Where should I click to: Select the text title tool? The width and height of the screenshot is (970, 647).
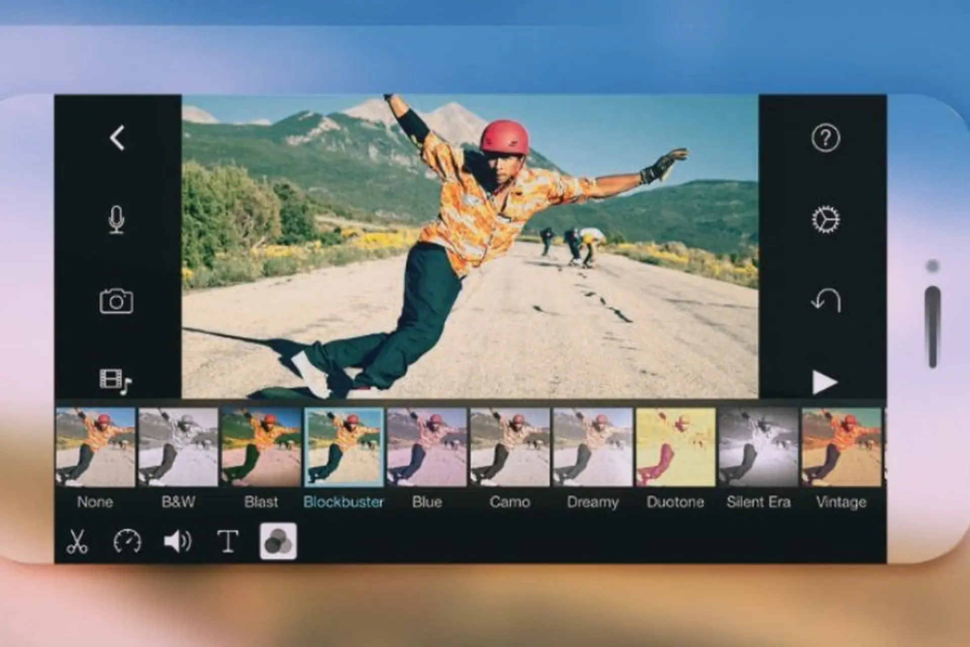pos(227,541)
